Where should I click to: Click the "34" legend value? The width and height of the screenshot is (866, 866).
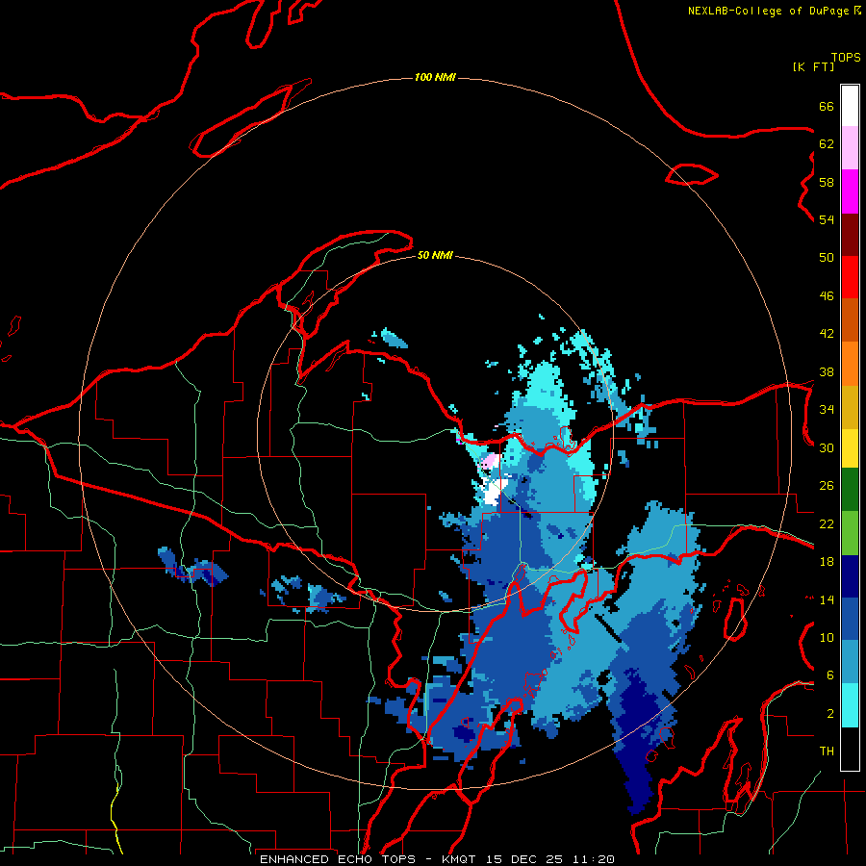click(827, 410)
